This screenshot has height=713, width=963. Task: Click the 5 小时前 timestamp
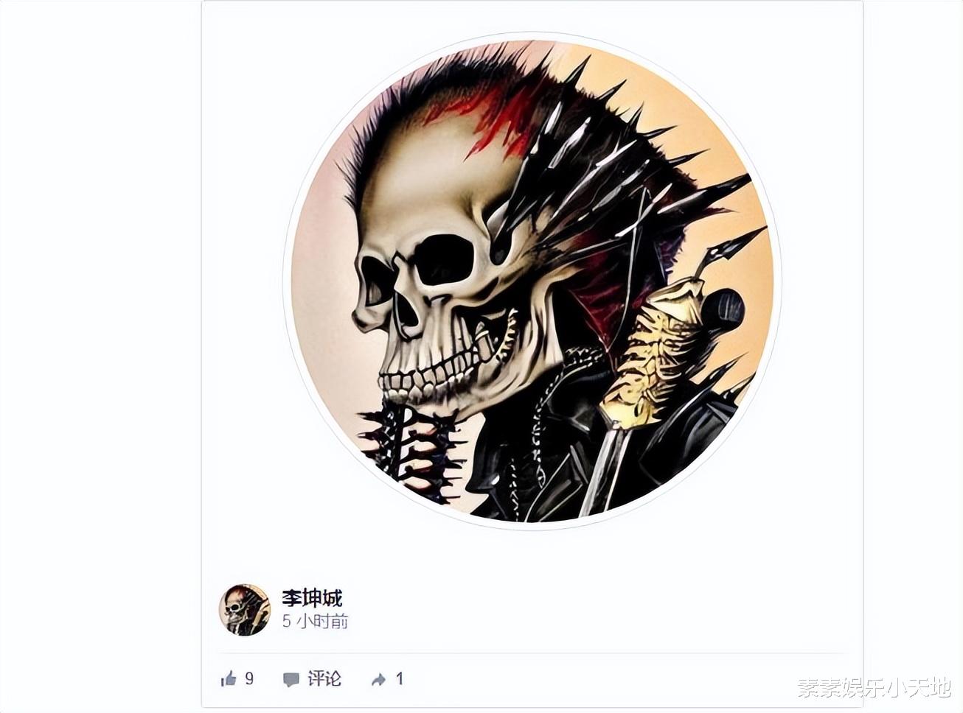[315, 622]
